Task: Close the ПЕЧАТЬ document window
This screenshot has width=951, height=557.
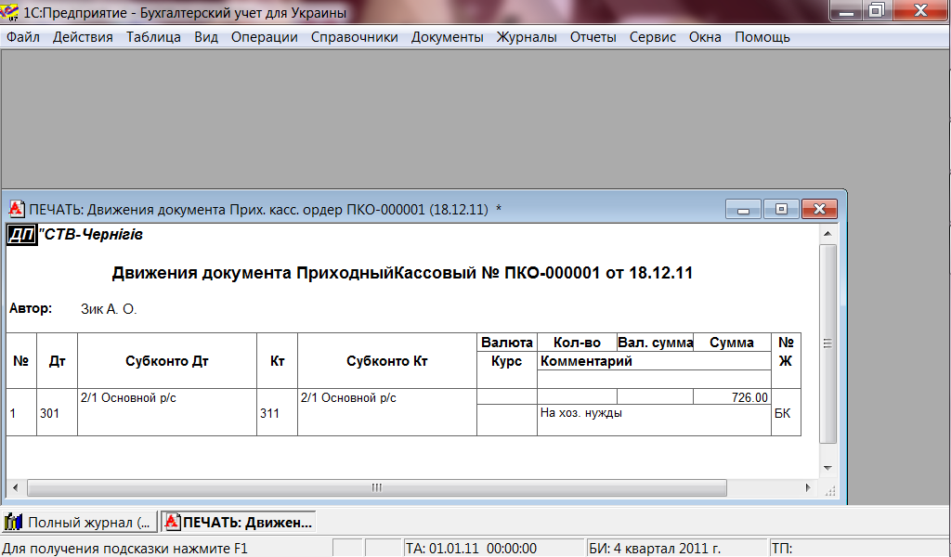Action: [x=819, y=209]
